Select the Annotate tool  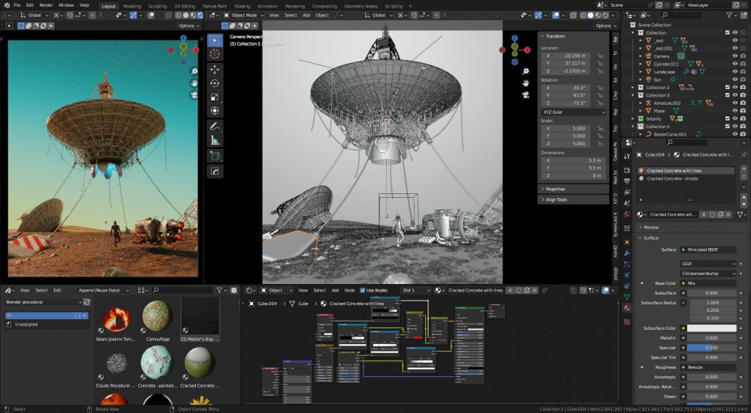point(215,127)
